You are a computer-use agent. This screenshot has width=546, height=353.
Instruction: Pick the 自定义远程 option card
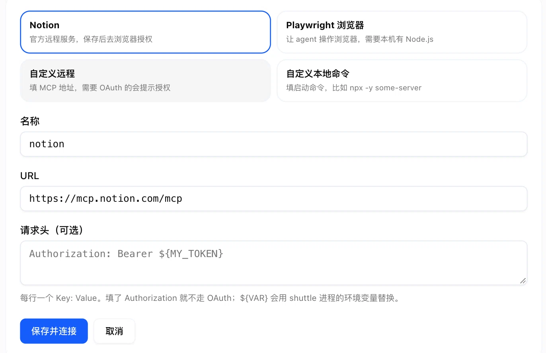pos(145,80)
